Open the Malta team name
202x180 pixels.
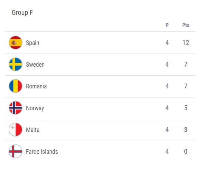click(33, 130)
